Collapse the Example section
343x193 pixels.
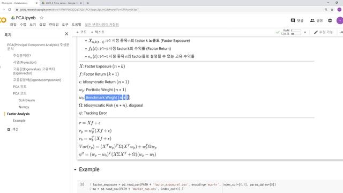pos(75,169)
